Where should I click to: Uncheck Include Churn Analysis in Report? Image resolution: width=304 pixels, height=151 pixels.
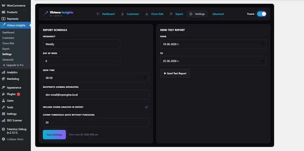[x=146, y=107]
